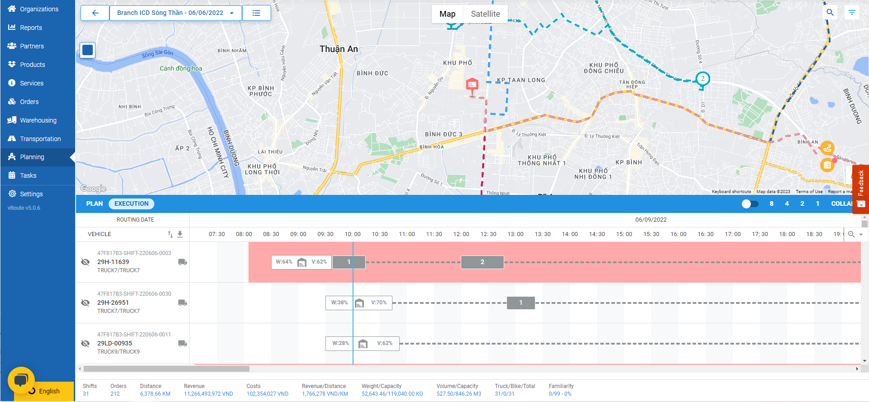Click warehouse icon in 29LD-00935 timeline
The height and width of the screenshot is (402, 869).
pyautogui.click(x=363, y=344)
